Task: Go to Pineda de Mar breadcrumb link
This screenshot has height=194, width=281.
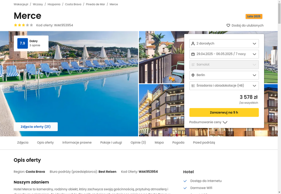Action: (95, 4)
